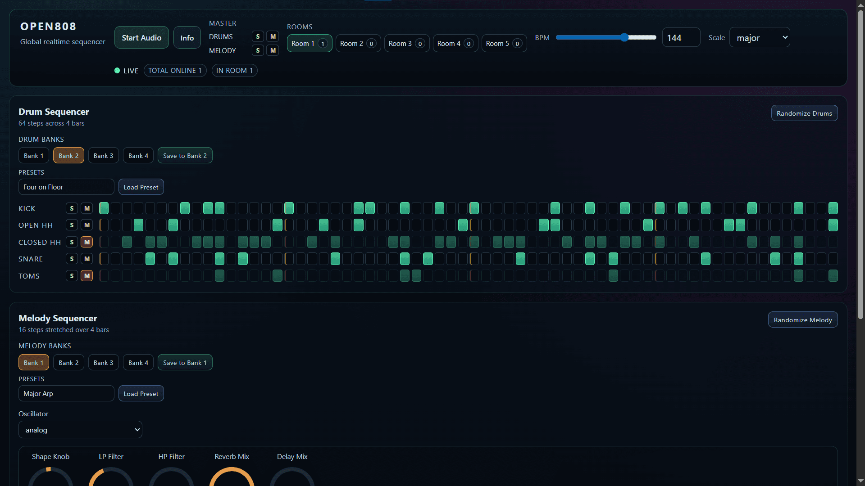Solo the master DRUMS channel
The width and height of the screenshot is (865, 486).
point(258,36)
